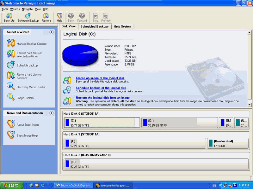Open Help from the toolbar

point(59,18)
